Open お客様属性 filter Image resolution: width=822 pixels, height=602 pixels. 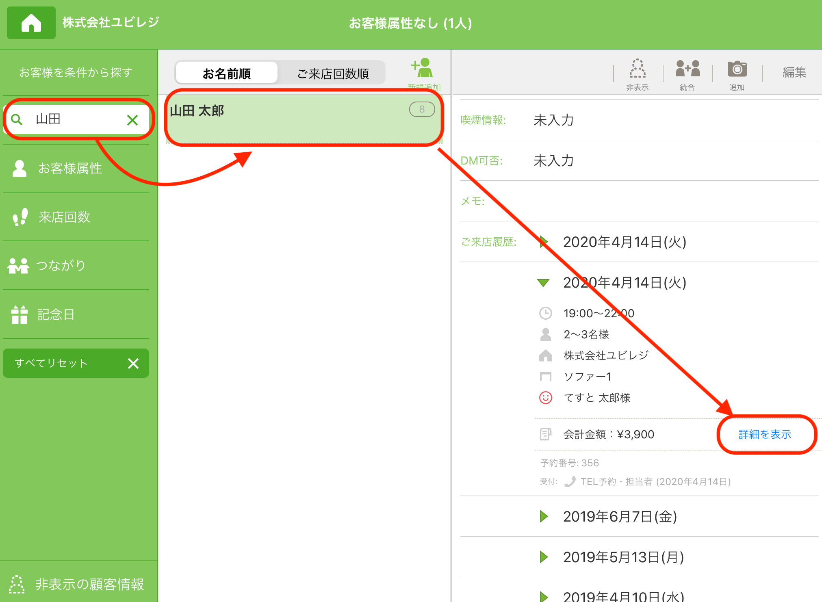click(x=76, y=168)
